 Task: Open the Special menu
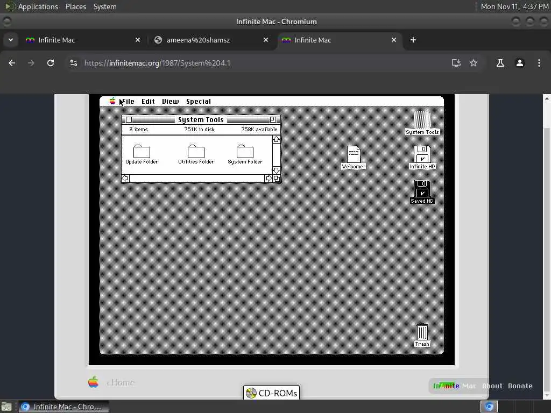point(198,101)
